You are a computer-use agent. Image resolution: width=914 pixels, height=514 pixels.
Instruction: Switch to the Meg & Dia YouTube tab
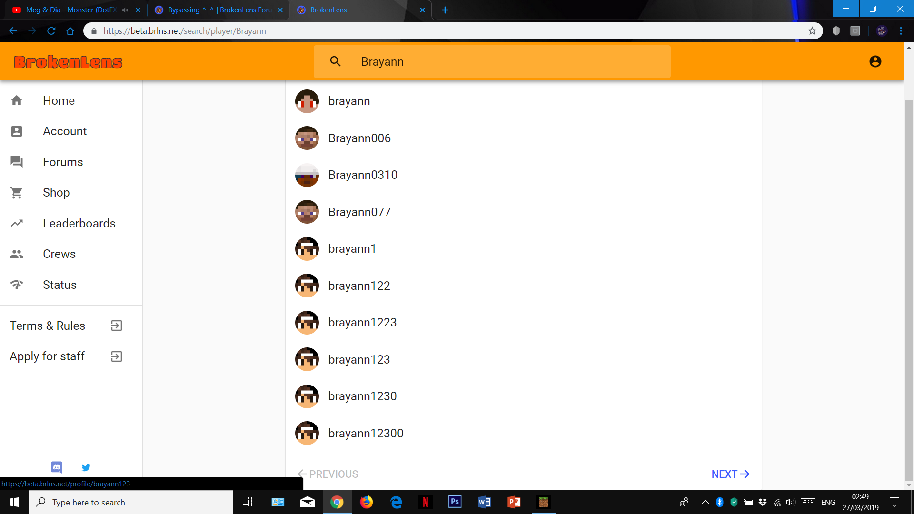tap(71, 10)
